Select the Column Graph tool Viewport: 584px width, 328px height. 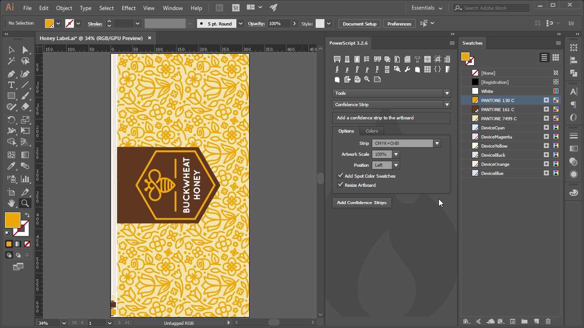click(x=26, y=179)
